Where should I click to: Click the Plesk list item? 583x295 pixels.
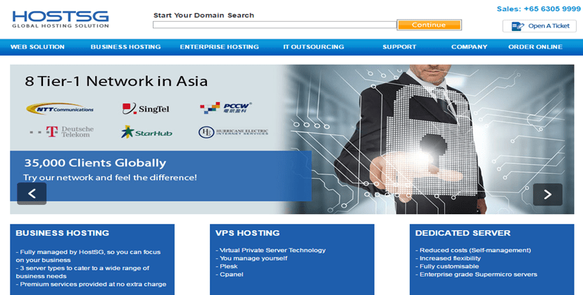pos(227,266)
